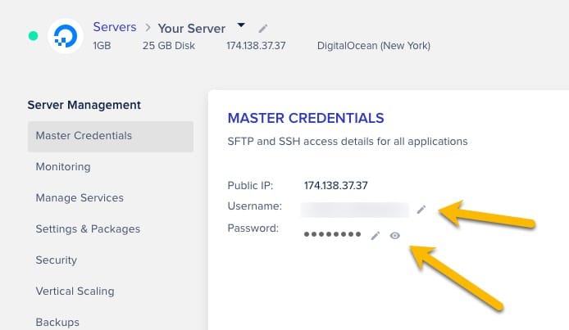Edit the username with the pencil icon

(x=421, y=210)
